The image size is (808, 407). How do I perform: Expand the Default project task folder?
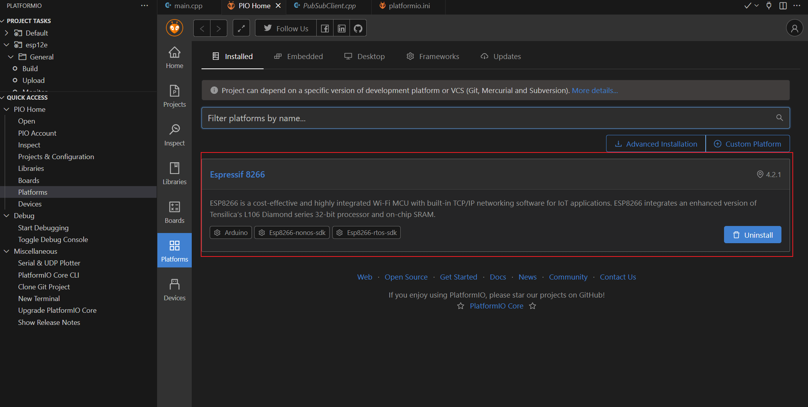(x=7, y=33)
